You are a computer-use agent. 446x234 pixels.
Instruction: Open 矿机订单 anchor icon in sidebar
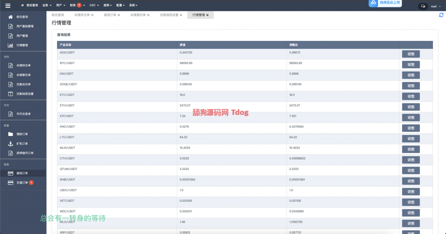[10, 143]
